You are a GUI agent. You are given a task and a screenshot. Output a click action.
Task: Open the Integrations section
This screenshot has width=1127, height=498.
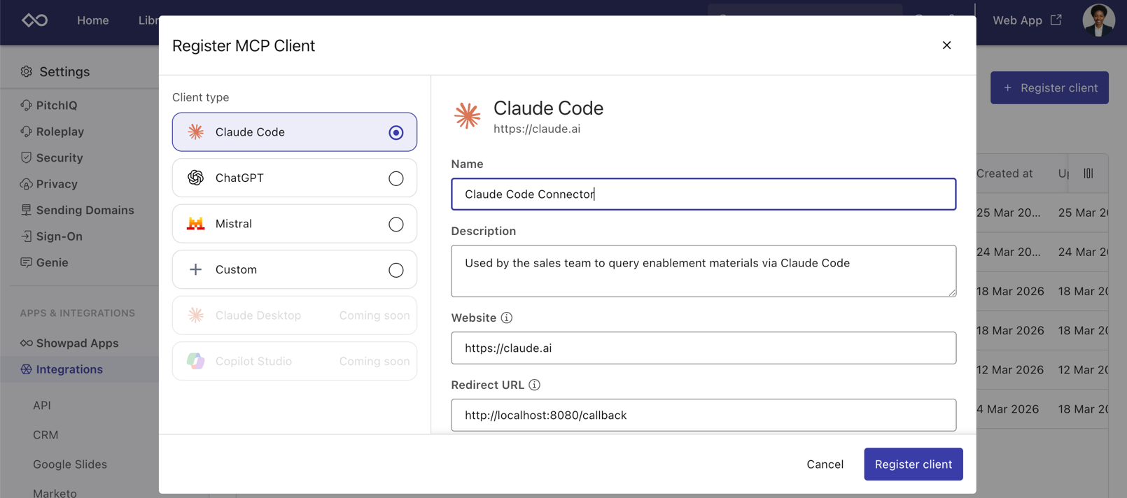coord(69,369)
